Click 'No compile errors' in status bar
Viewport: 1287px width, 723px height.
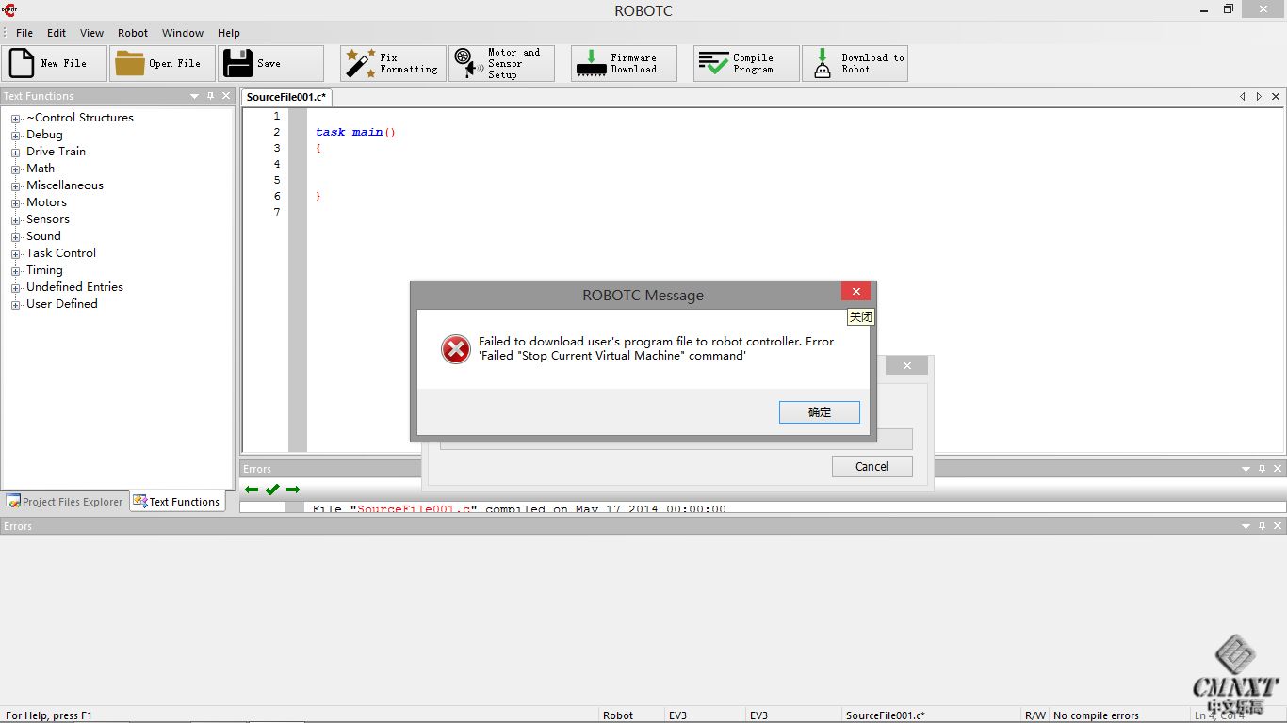click(x=1096, y=715)
